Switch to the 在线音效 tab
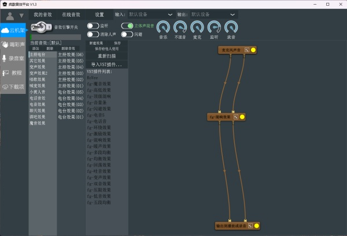The width and height of the screenshot is (347, 236). (71, 14)
